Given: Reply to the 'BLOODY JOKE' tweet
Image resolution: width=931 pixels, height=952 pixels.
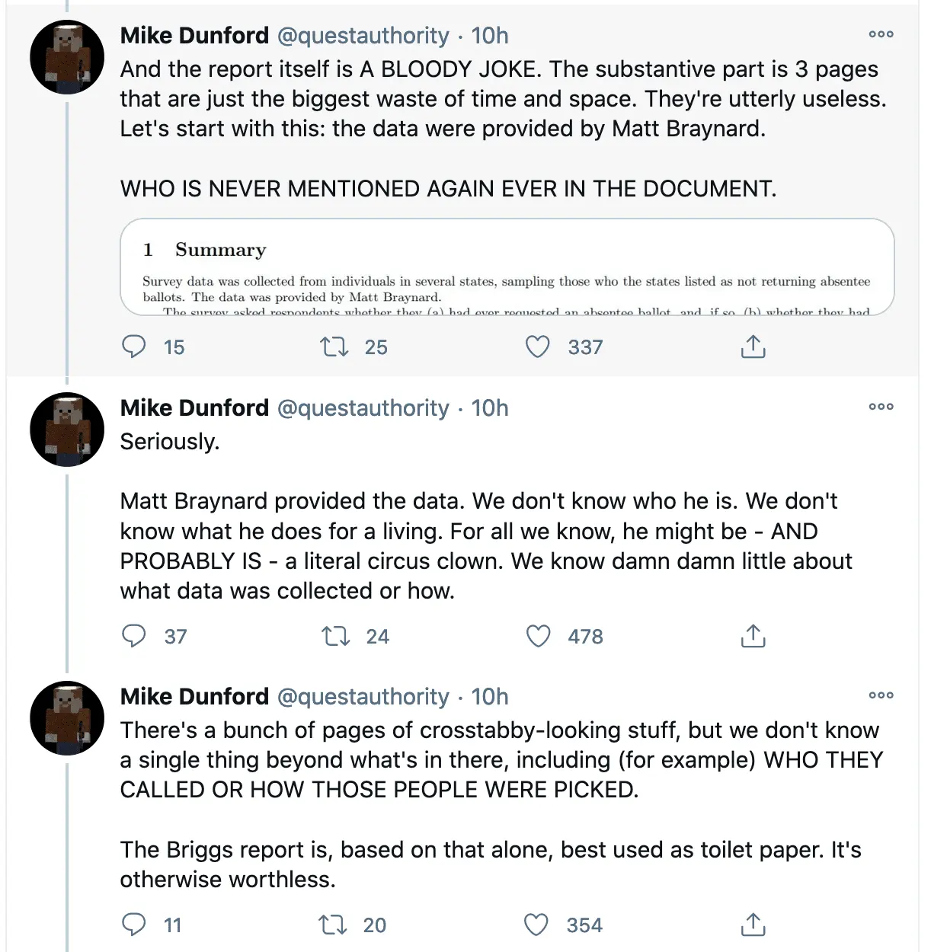Looking at the screenshot, I should coord(134,347).
